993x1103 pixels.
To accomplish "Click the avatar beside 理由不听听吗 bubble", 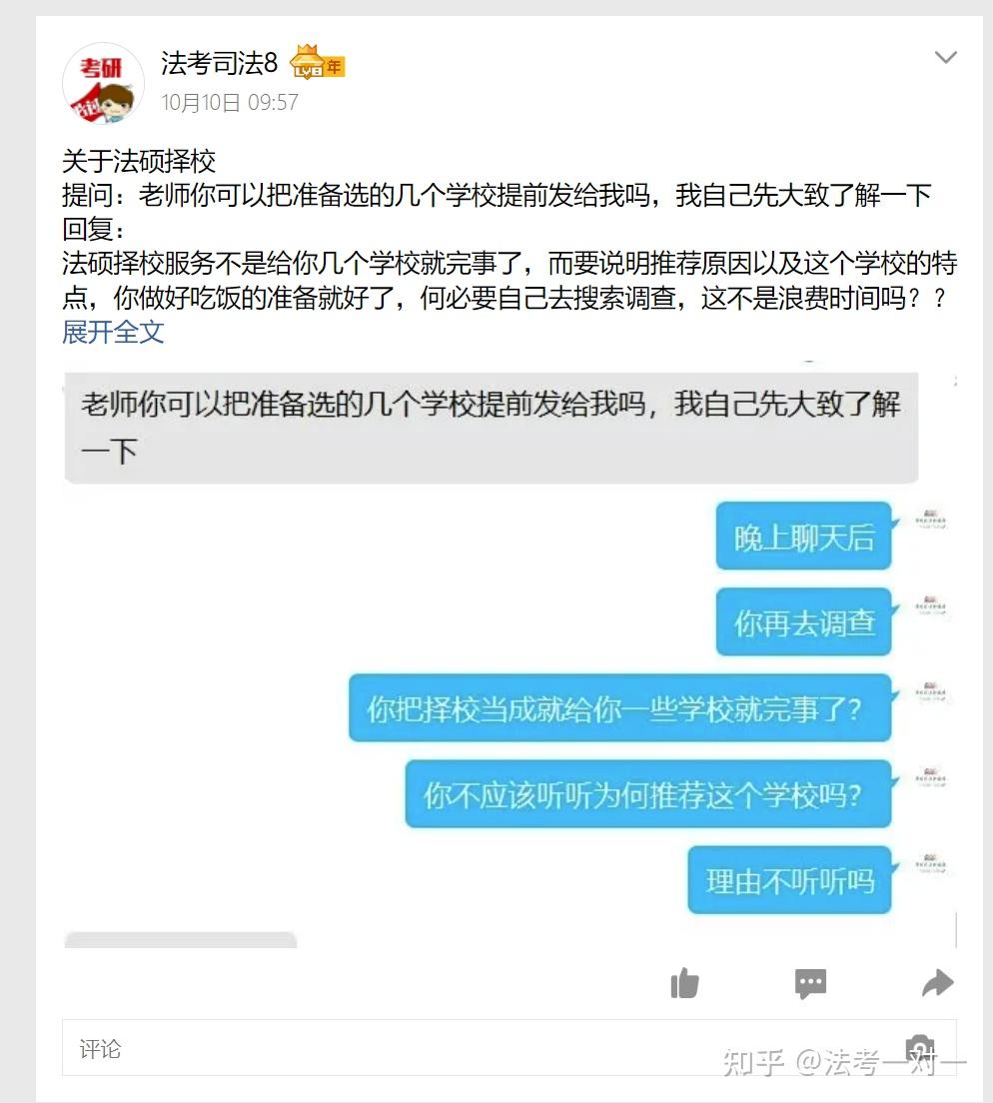I will [x=930, y=863].
